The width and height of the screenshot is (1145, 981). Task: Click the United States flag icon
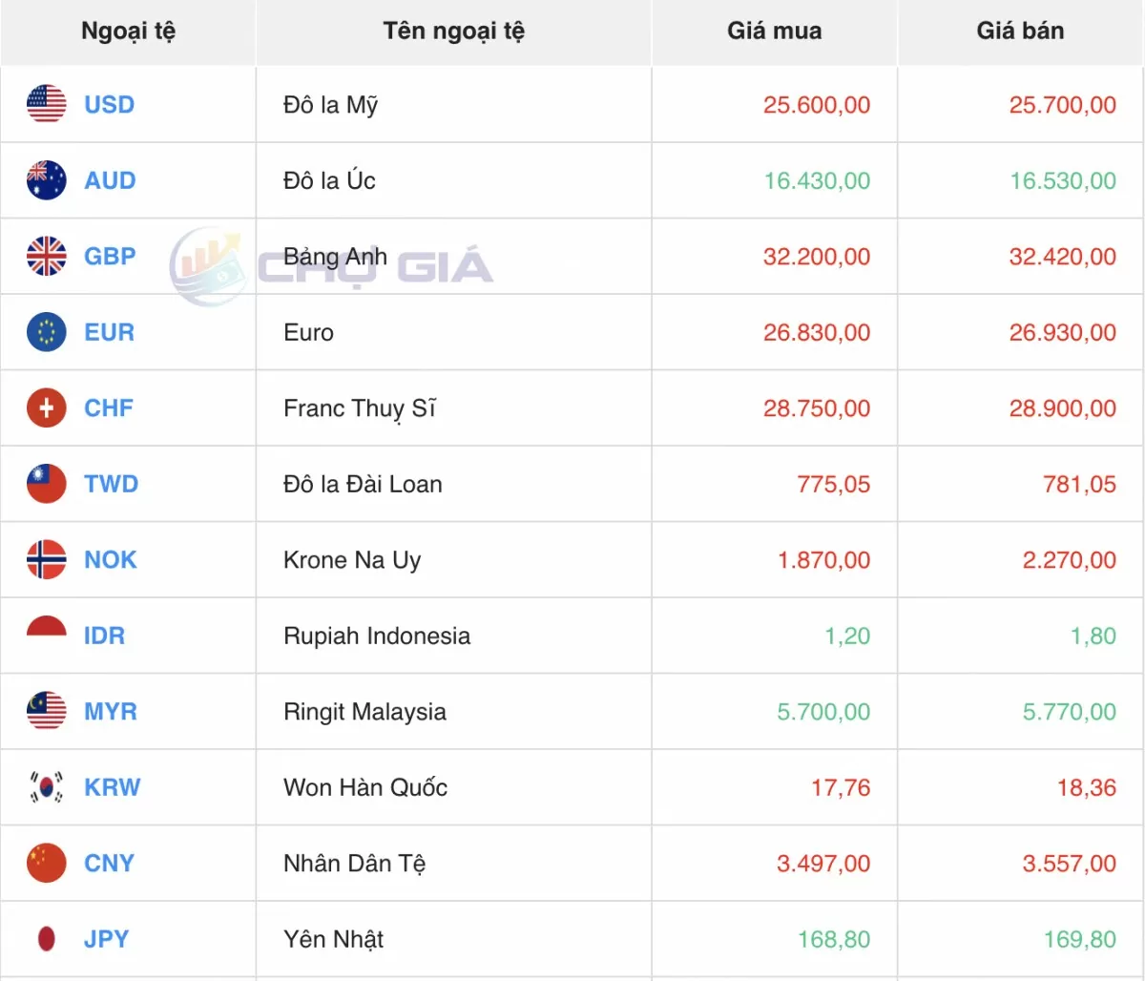point(46,104)
